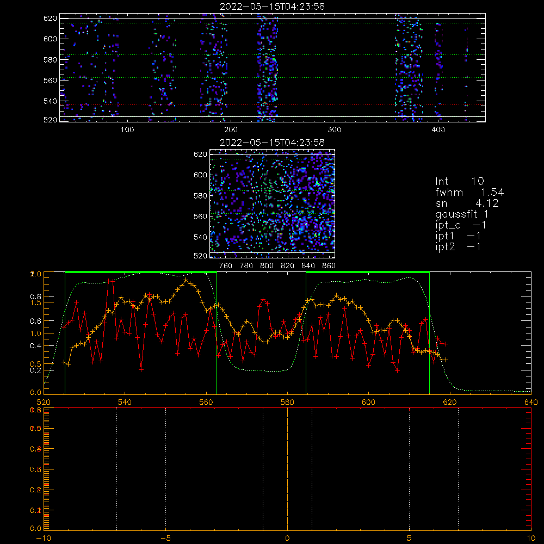Click the green vertical line near 585 in the profile plot
Image resolution: width=544 pixels, height=544 pixels.
click(x=306, y=334)
